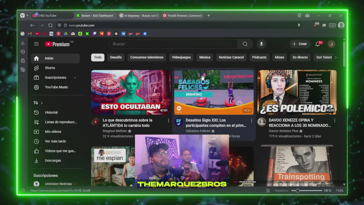This screenshot has width=364, height=205.
Task: Open YouTube Music in the sidebar
Action: [x=55, y=87]
